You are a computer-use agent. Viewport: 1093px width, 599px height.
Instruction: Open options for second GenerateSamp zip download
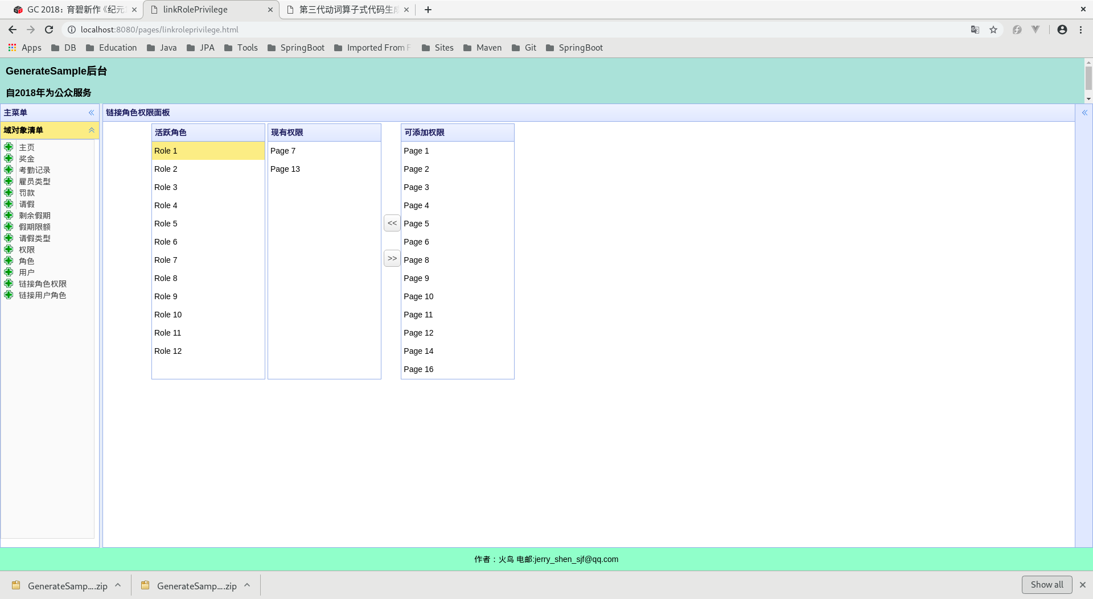click(247, 585)
